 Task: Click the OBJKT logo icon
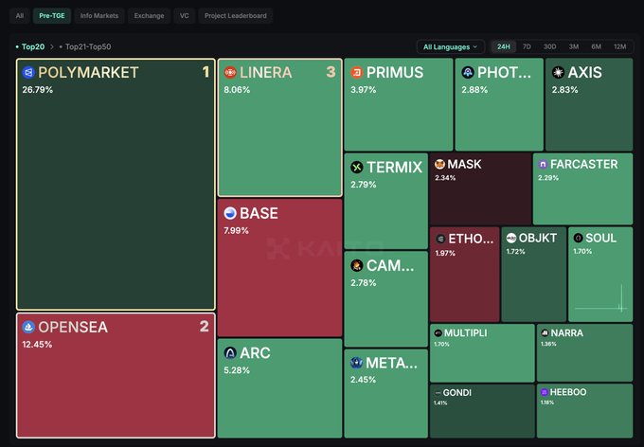coord(510,238)
